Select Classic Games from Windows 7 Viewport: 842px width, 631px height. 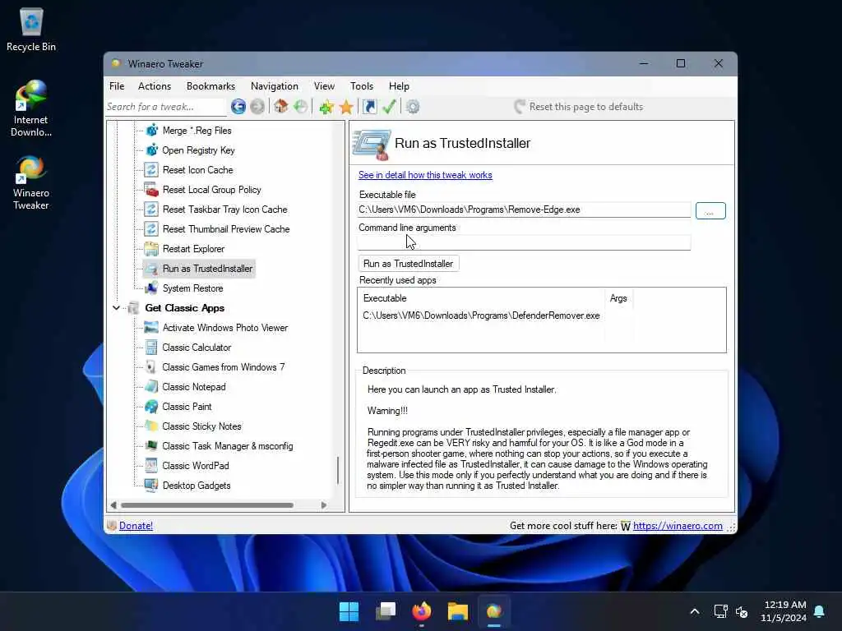pyautogui.click(x=224, y=367)
